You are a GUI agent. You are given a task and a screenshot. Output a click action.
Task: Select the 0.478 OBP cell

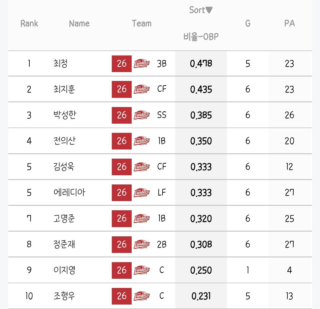[x=201, y=63]
